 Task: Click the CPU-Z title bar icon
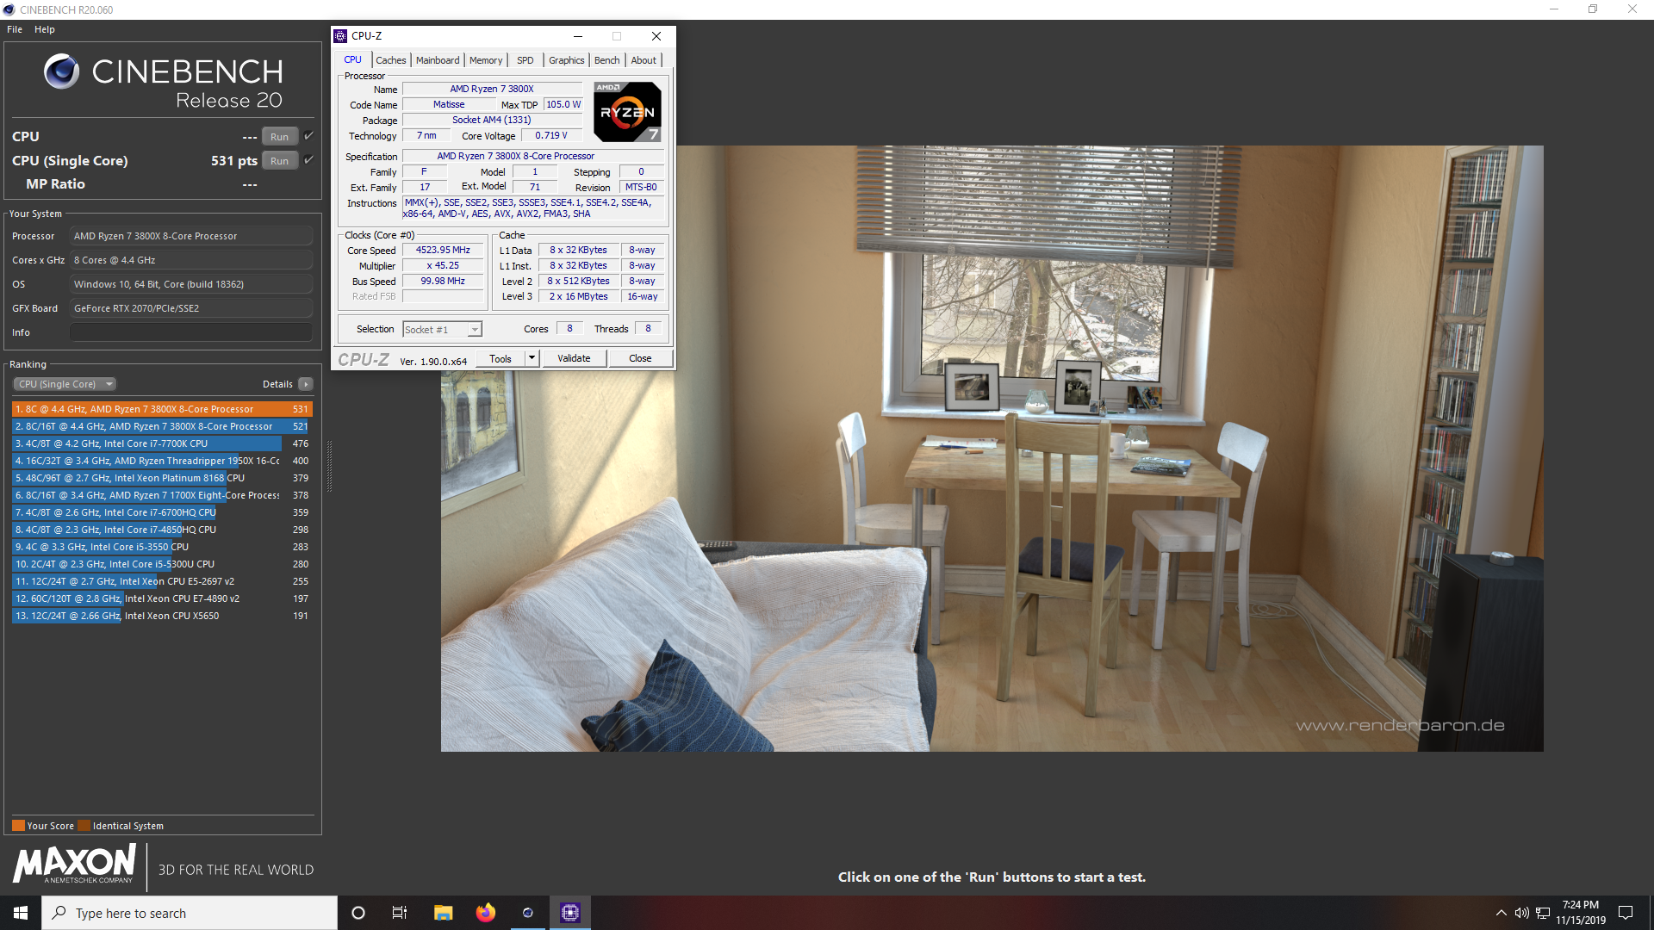pos(340,36)
